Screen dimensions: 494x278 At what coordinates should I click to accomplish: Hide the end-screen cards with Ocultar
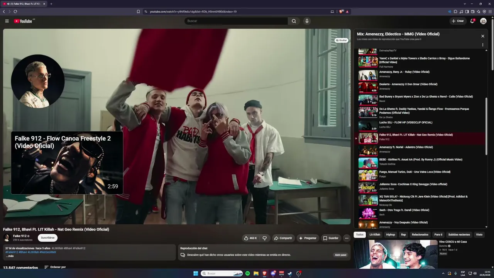pyautogui.click(x=341, y=40)
